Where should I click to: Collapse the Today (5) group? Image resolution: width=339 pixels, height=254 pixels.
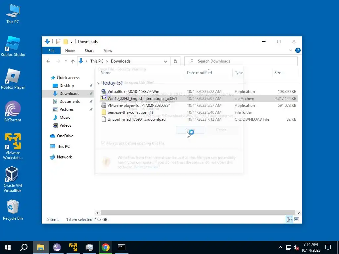[99, 83]
